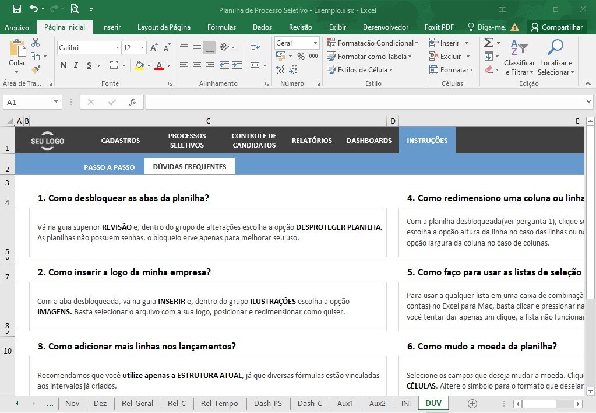Open Formatar como Tabela menu
Image resolution: width=596 pixels, height=413 pixels.
point(369,57)
